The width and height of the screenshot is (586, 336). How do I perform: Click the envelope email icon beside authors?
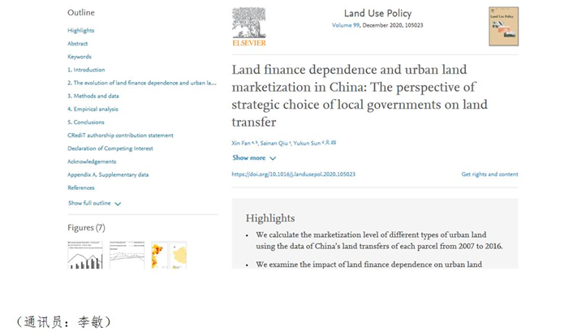click(x=333, y=143)
